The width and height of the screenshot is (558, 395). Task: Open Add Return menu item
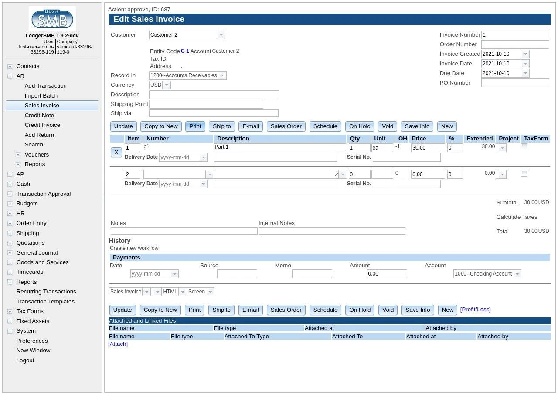[39, 135]
